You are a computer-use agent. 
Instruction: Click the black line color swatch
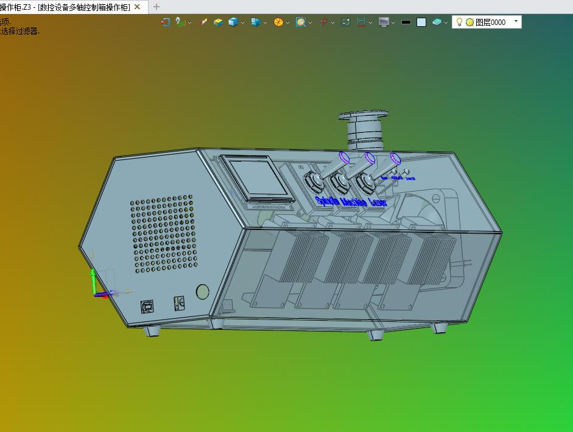tap(406, 23)
